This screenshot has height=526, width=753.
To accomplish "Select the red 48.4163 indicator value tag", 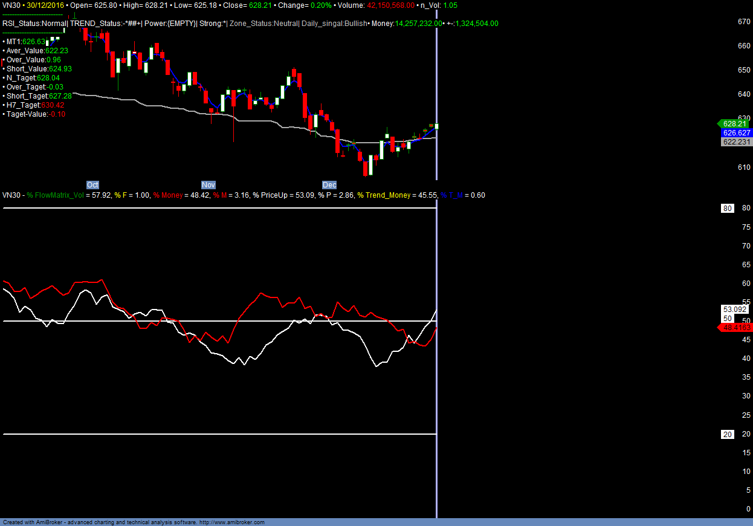I will [736, 328].
